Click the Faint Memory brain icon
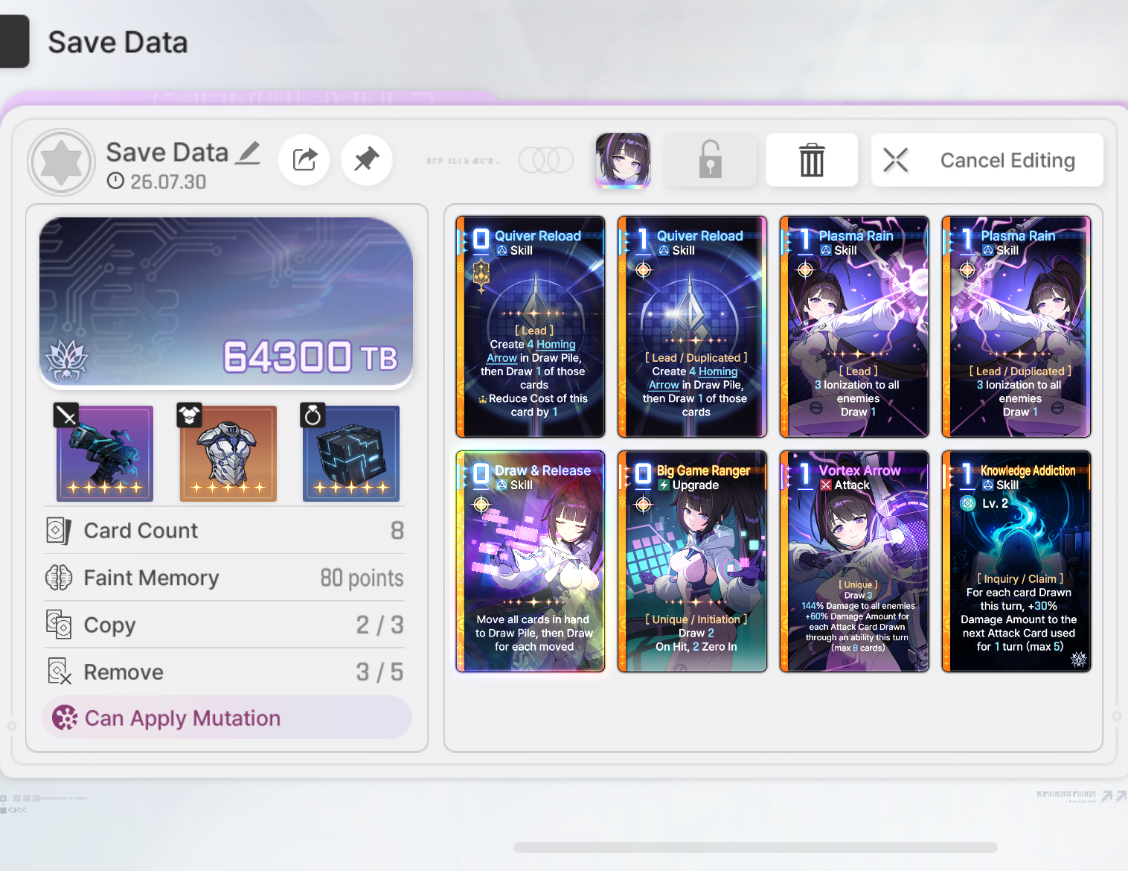 [x=59, y=578]
